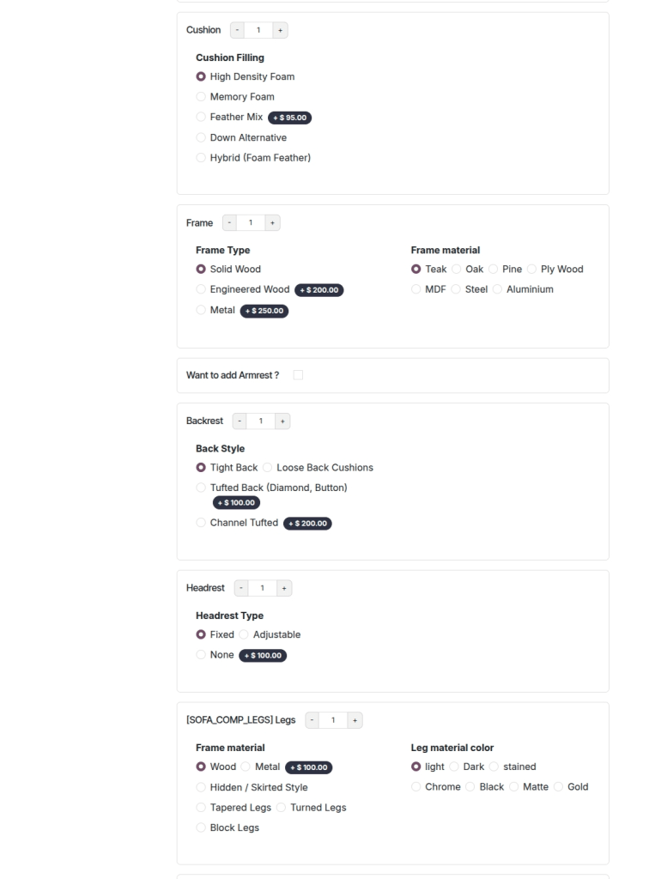Increase Headrest quantity with the plus button
This screenshot has height=879, width=649.
pyautogui.click(x=284, y=587)
